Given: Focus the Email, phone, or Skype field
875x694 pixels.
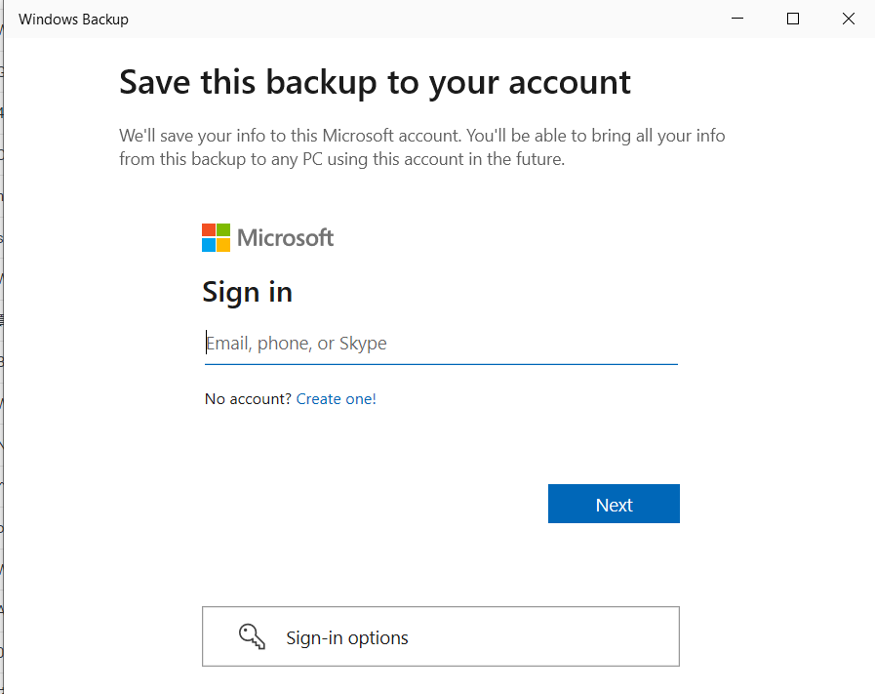Looking at the screenshot, I should tap(441, 343).
